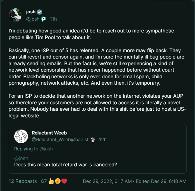Open the josh display name profile
This screenshot has height=191, width=195.
(31, 12)
